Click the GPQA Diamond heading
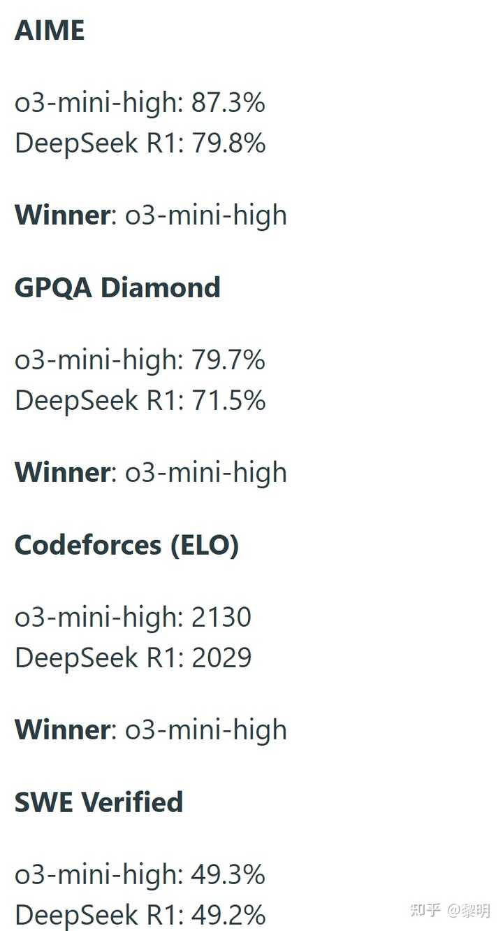The width and height of the screenshot is (503, 931). click(x=117, y=287)
